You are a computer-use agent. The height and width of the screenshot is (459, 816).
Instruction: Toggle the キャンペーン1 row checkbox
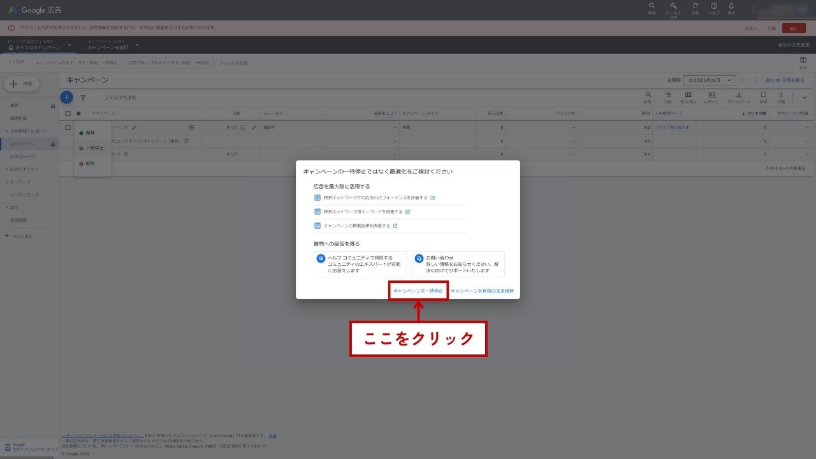68,127
